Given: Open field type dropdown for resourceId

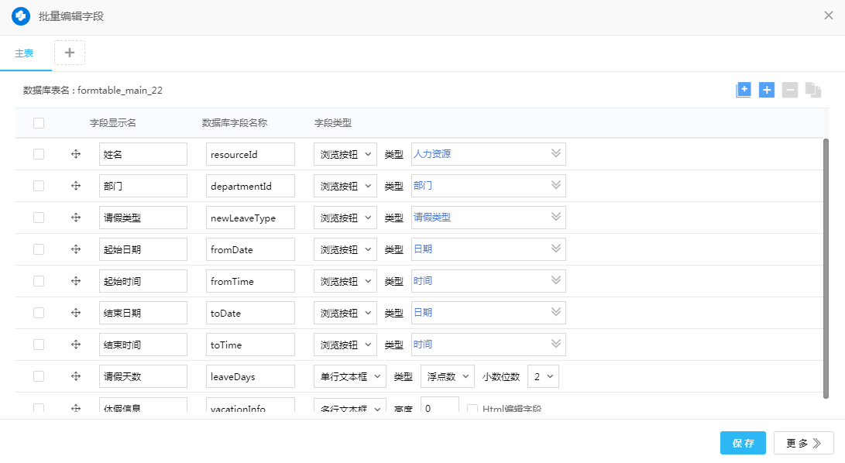Looking at the screenshot, I should tap(345, 154).
